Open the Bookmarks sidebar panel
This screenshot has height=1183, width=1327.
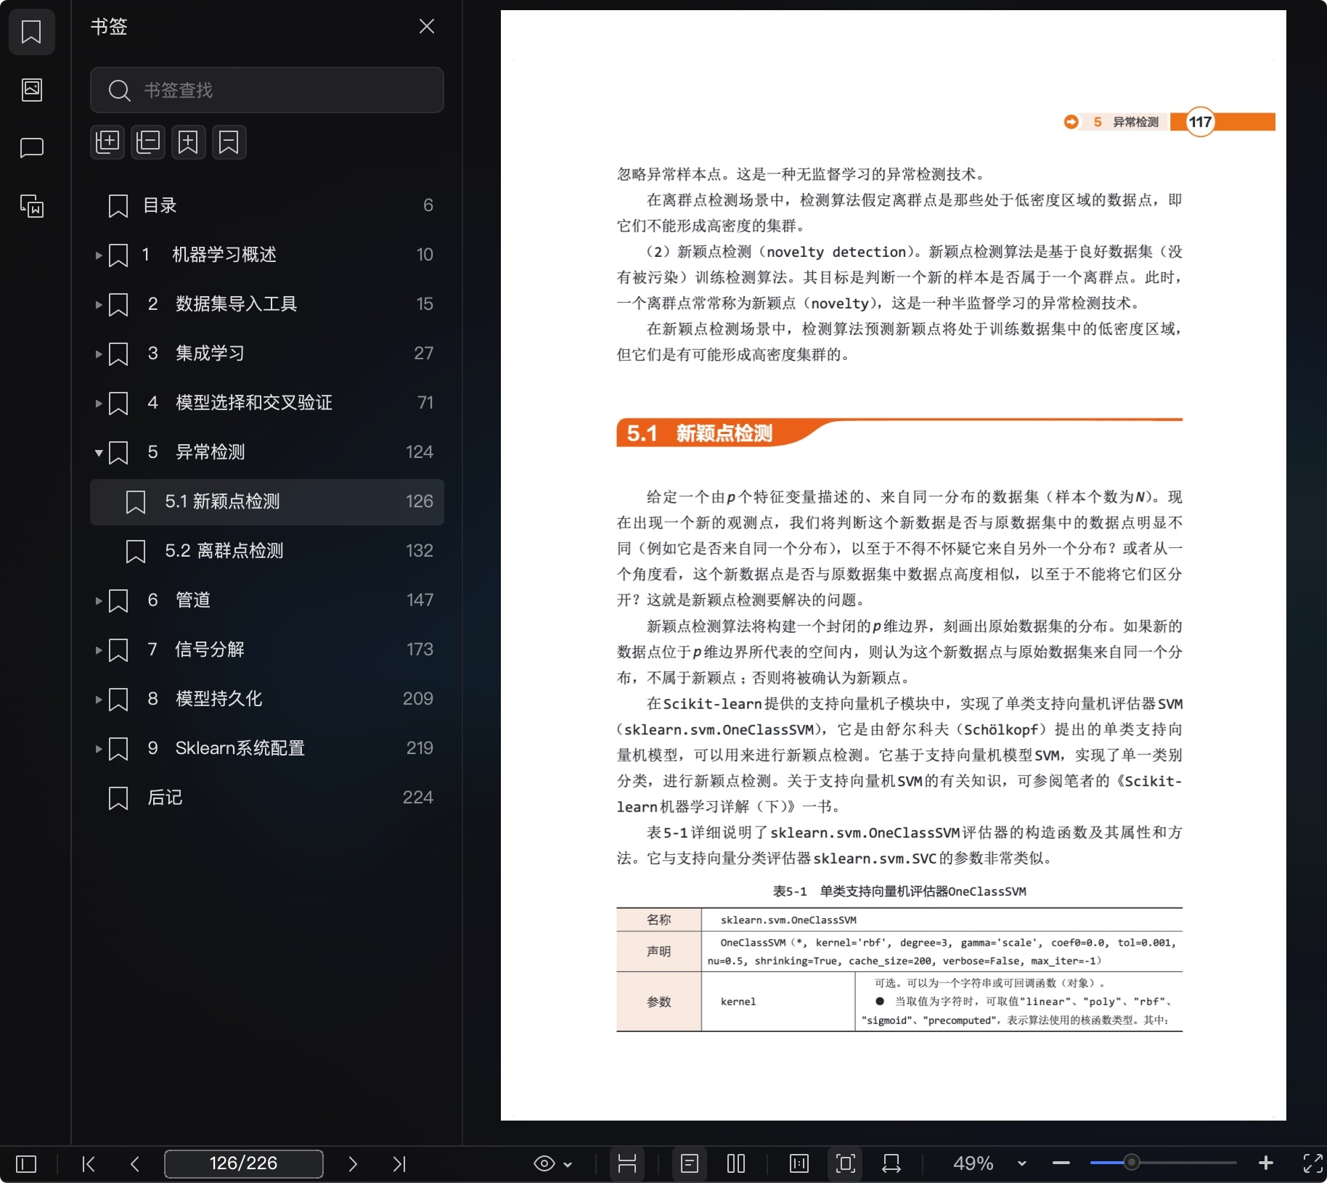pos(31,32)
